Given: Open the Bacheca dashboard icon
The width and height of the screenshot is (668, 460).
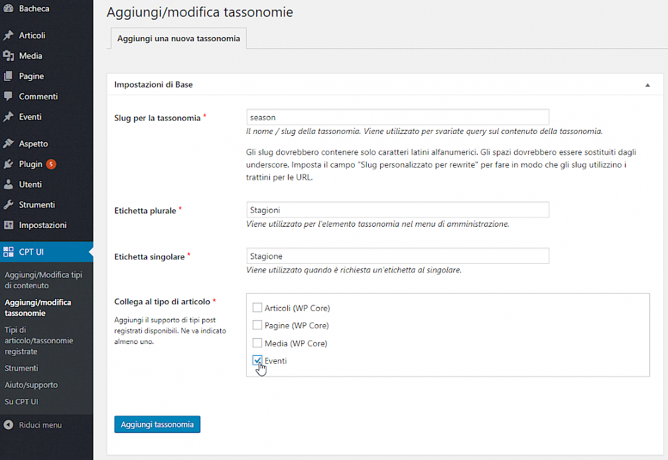Looking at the screenshot, I should coord(9,8).
